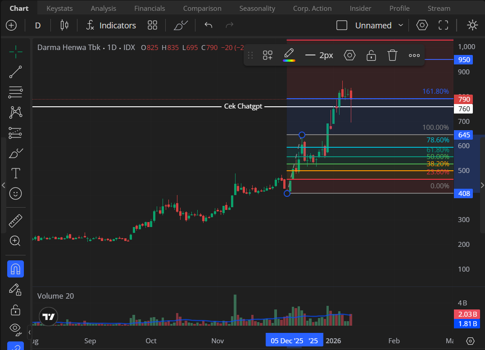Select the Fibonacci retracement tool group
The height and width of the screenshot is (350, 485).
pos(15,92)
